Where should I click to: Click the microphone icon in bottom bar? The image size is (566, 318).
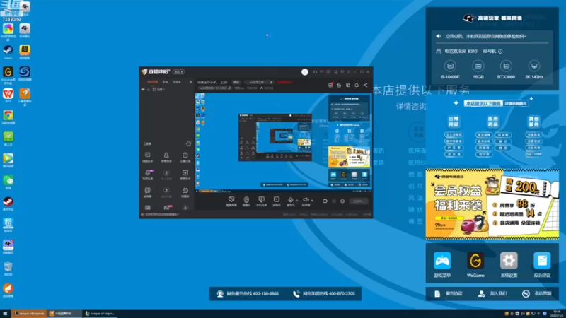290,200
